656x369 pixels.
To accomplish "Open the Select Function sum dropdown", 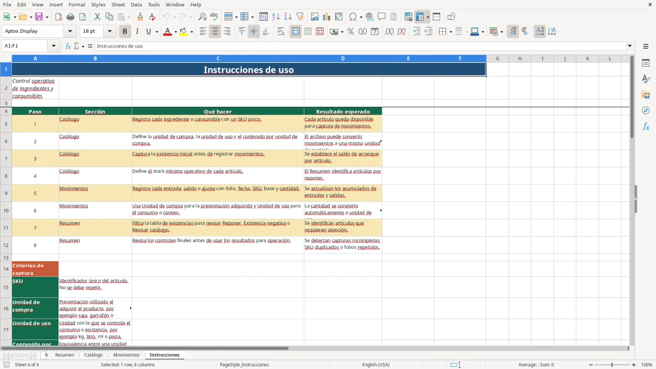I will pyautogui.click(x=83, y=46).
